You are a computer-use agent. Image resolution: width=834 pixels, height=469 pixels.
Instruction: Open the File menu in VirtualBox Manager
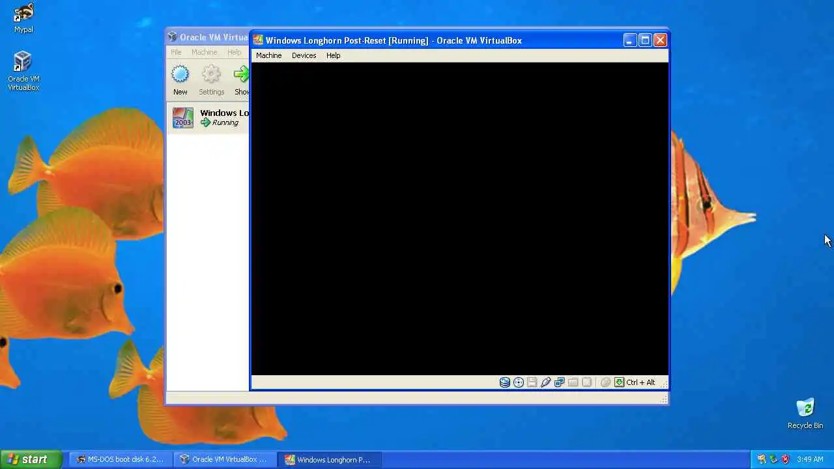tap(176, 52)
